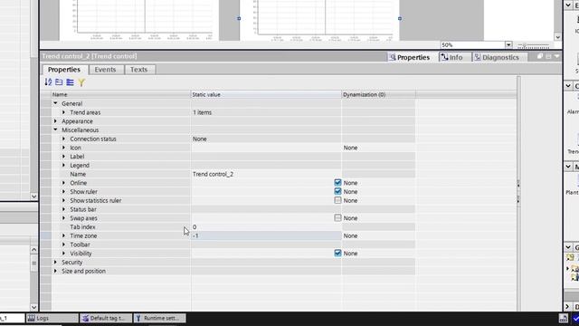Enable Show statistics ruler checkbox
This screenshot has height=326, width=579.
click(x=337, y=200)
